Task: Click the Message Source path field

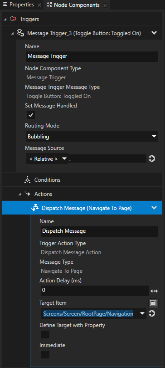Action: [107, 159]
